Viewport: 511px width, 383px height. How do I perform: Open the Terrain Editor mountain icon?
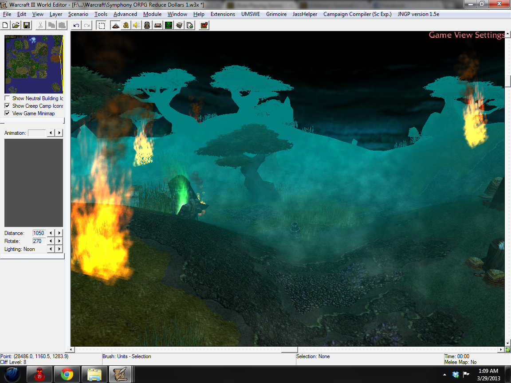coord(115,25)
